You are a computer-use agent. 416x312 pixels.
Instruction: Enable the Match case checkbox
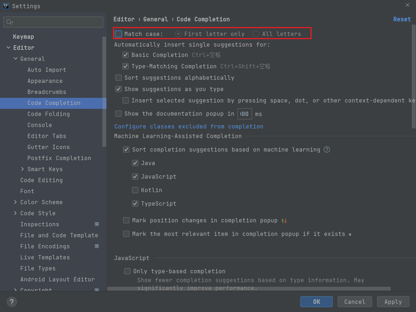pyautogui.click(x=119, y=34)
